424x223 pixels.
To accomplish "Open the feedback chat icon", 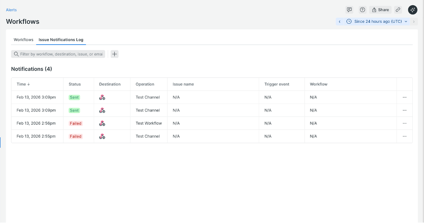I will (349, 10).
